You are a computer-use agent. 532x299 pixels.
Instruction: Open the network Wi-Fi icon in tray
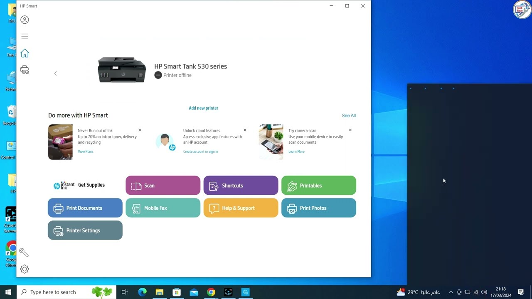476,292
